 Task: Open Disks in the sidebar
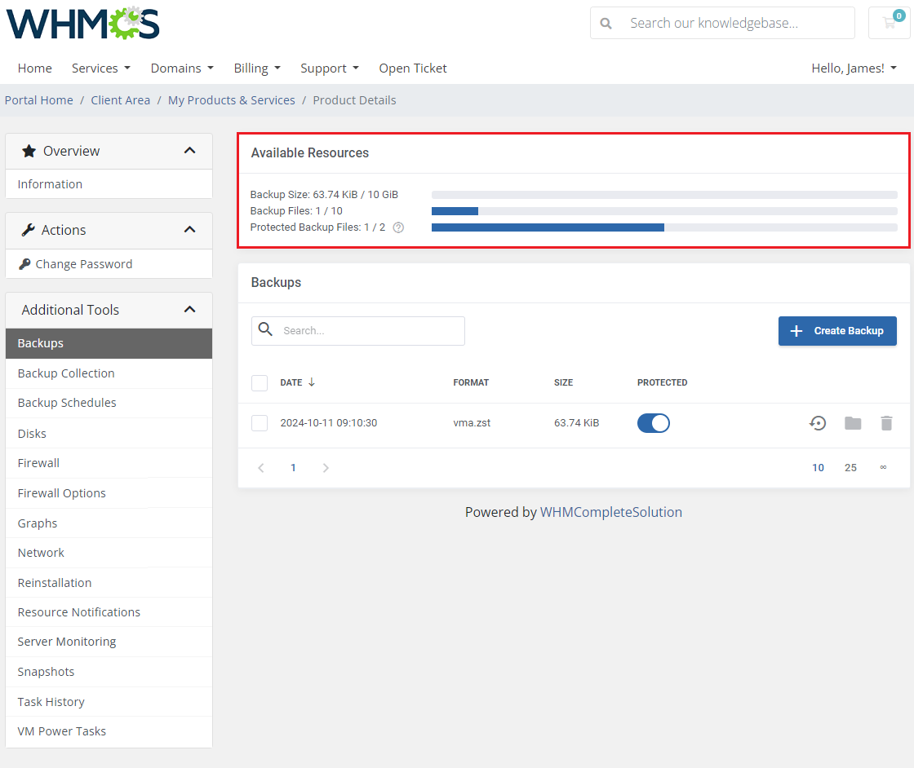click(x=109, y=434)
